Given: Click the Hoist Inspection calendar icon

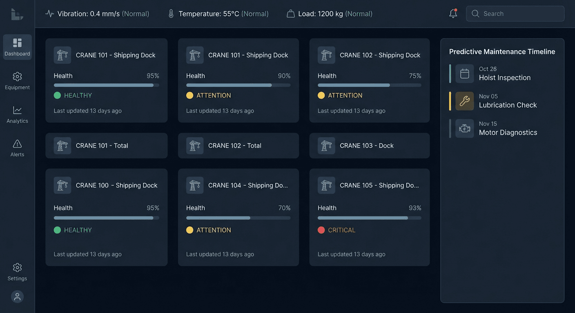Looking at the screenshot, I should coord(464,74).
